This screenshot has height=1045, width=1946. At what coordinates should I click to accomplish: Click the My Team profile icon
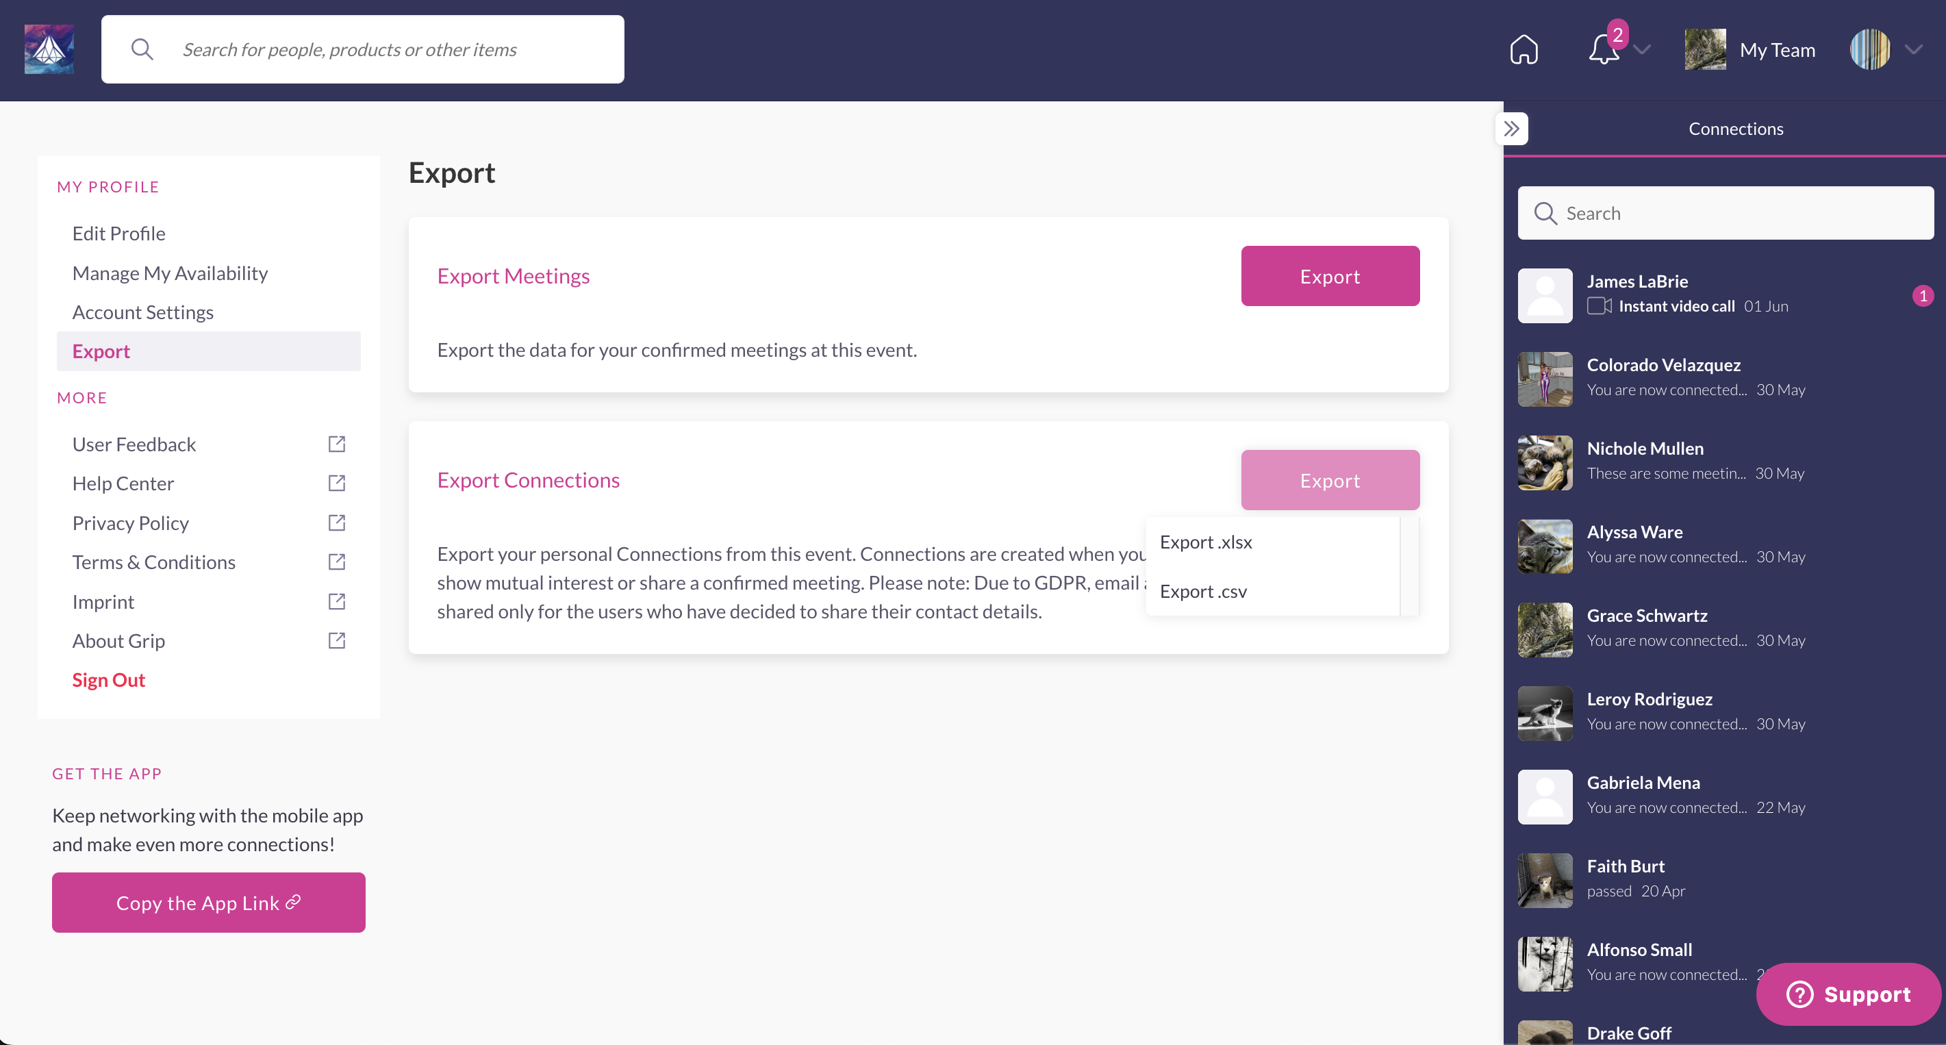[1706, 49]
